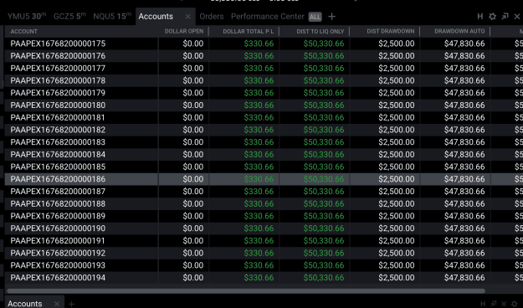The width and height of the screenshot is (523, 308).
Task: Sort by DOLLAR OPEN column header
Action: (184, 31)
